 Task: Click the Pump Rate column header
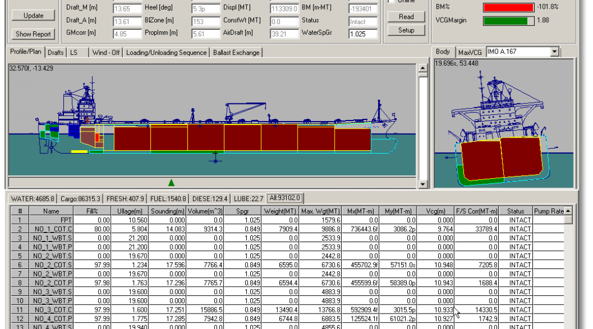pos(549,211)
